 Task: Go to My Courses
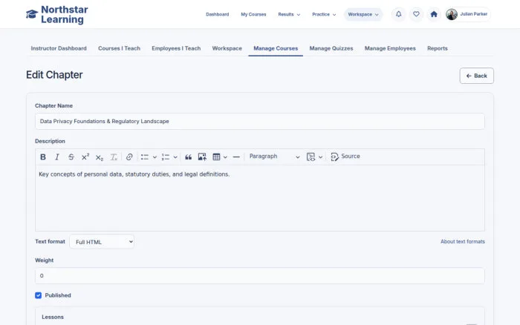[x=253, y=15]
